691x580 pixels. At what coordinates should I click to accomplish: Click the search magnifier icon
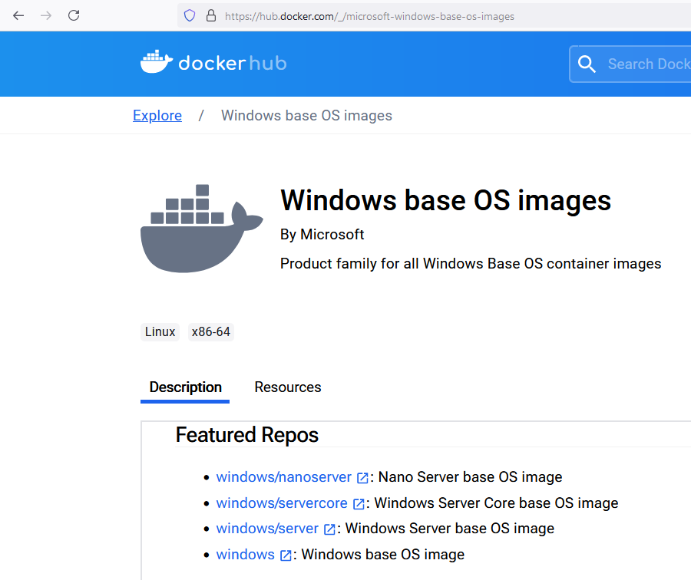pos(587,64)
